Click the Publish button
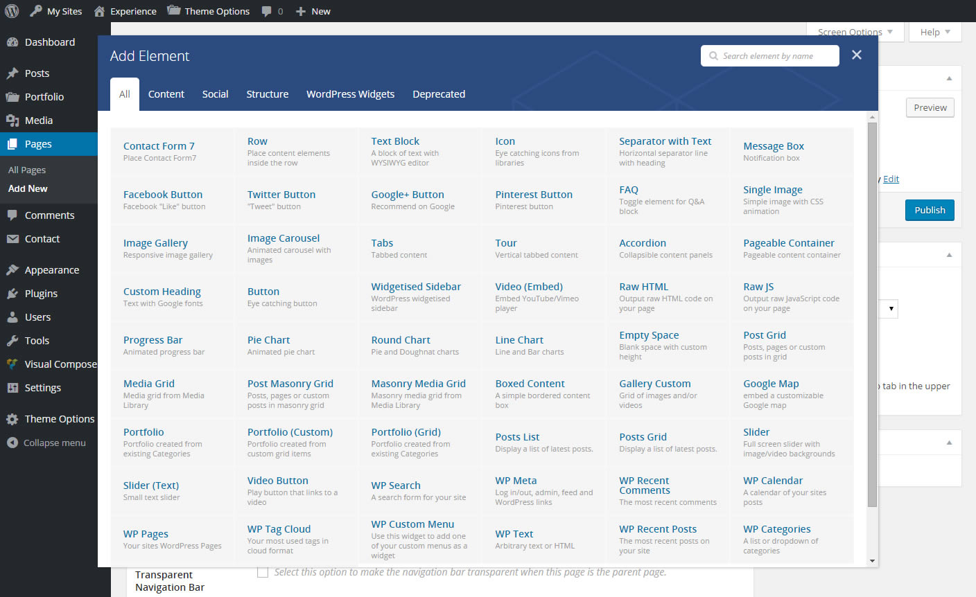Viewport: 976px width, 597px height. click(x=930, y=210)
